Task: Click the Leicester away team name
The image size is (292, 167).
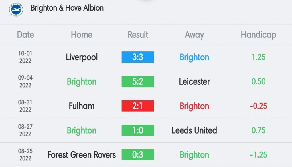Action: click(x=194, y=81)
